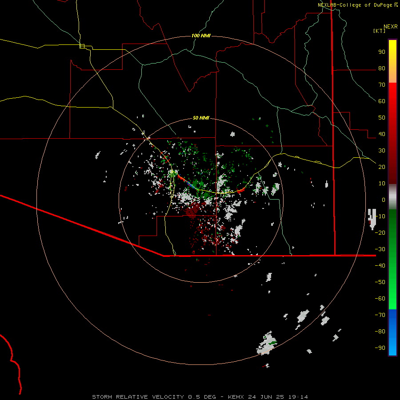
Task: Click the 40 value on velocity scale
Action: pyautogui.click(x=382, y=134)
